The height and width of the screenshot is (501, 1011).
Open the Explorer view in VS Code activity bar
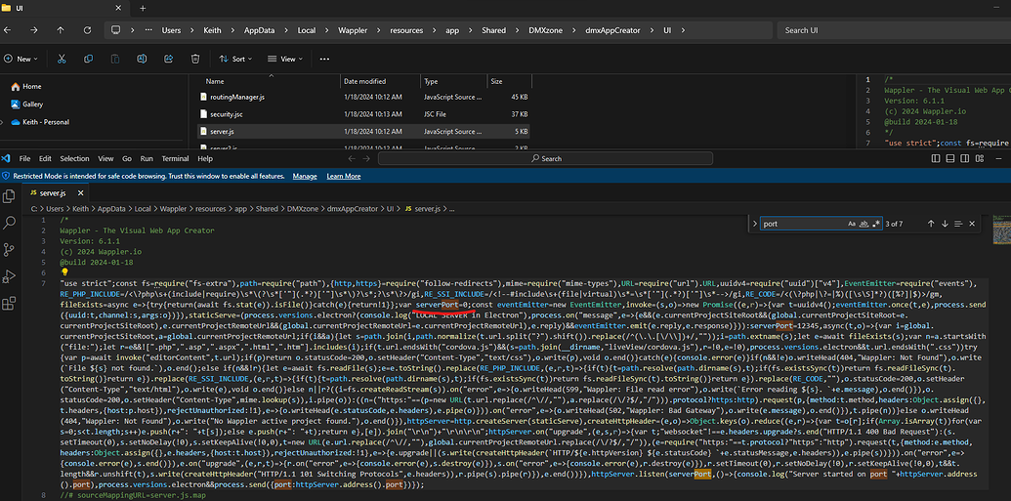pos(9,196)
